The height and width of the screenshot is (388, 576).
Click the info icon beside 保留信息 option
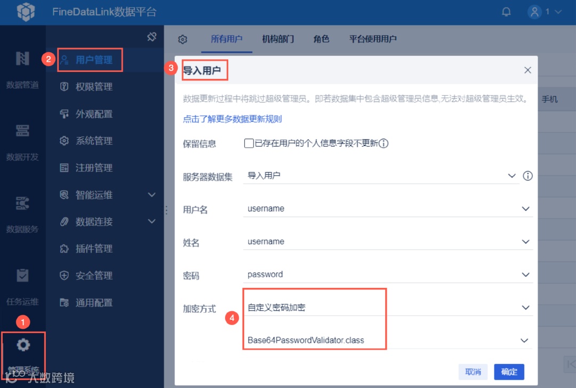[x=383, y=143]
